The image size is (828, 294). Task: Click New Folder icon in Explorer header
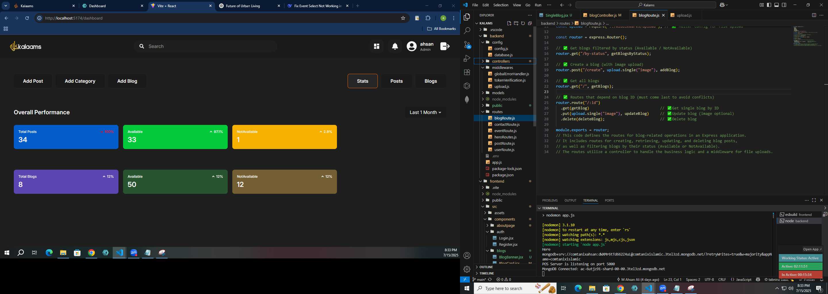pyautogui.click(x=516, y=23)
